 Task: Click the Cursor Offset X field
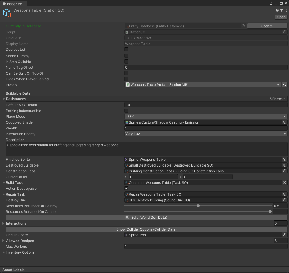pos(153,177)
